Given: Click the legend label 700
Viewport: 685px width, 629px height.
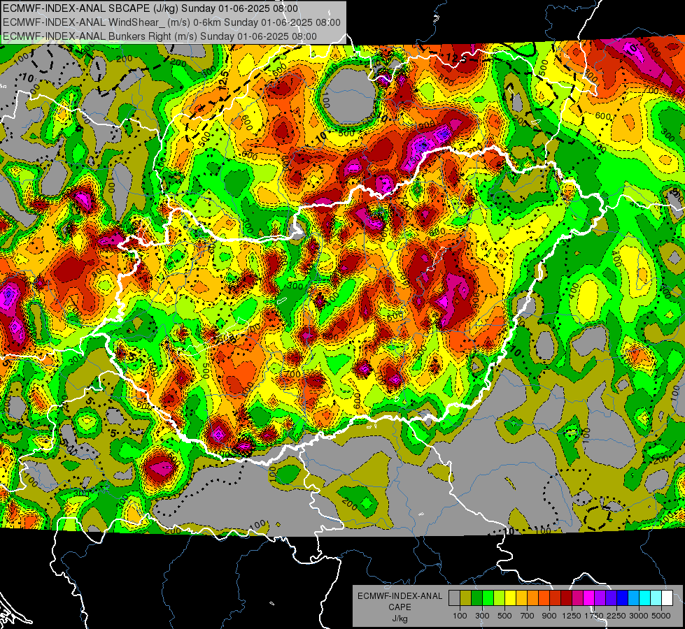Looking at the screenshot, I should pos(528,616).
